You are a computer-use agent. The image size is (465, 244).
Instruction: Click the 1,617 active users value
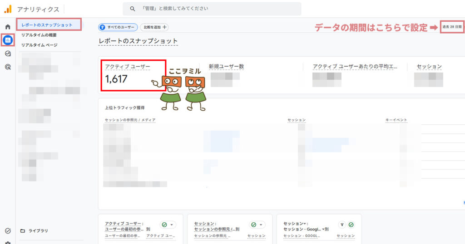(x=116, y=79)
